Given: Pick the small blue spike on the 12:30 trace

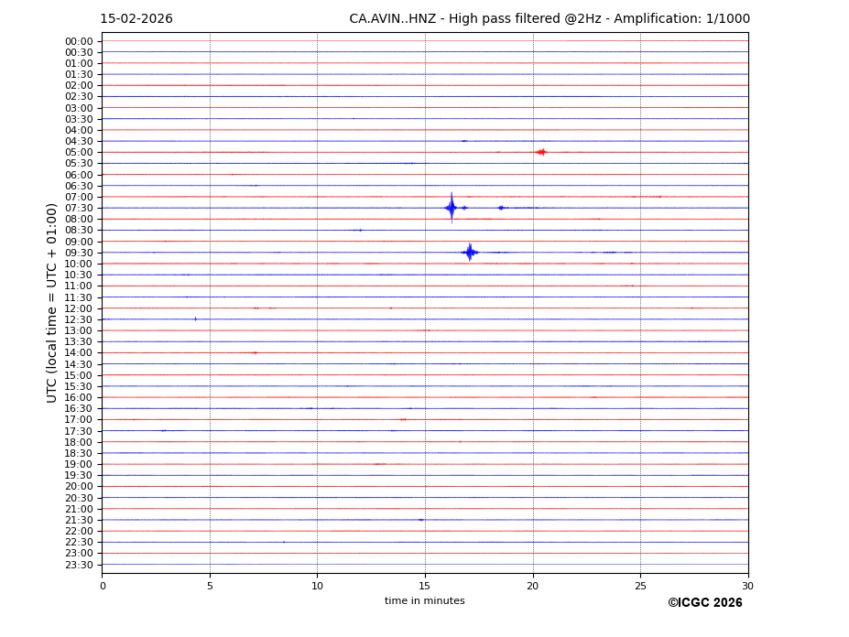Looking at the screenshot, I should pos(195,318).
